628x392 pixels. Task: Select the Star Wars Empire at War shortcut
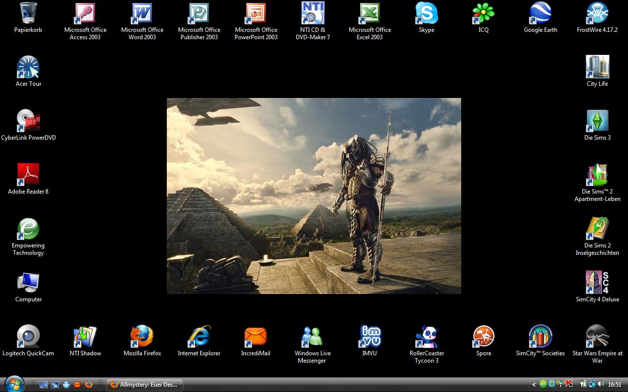(x=597, y=344)
